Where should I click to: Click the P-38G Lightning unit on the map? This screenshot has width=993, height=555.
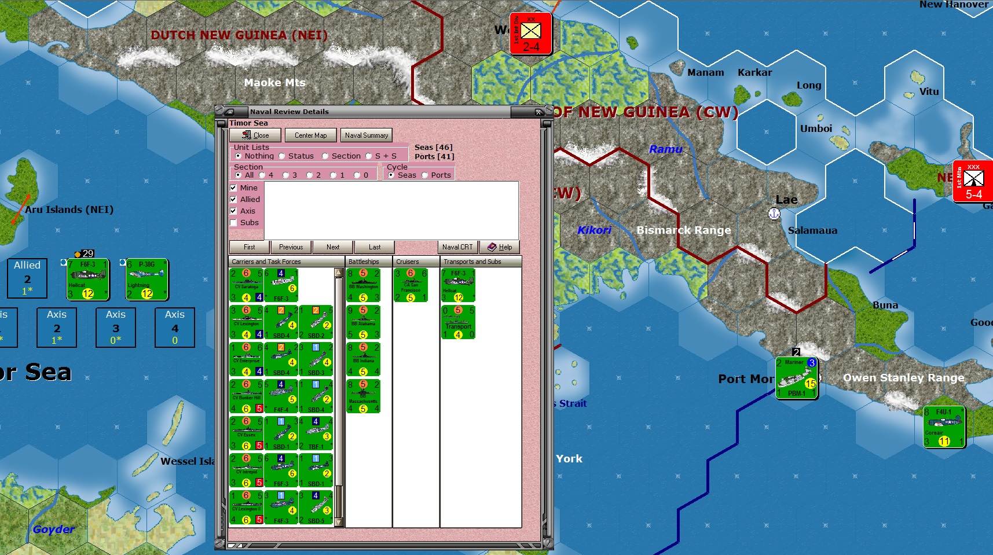tap(147, 280)
